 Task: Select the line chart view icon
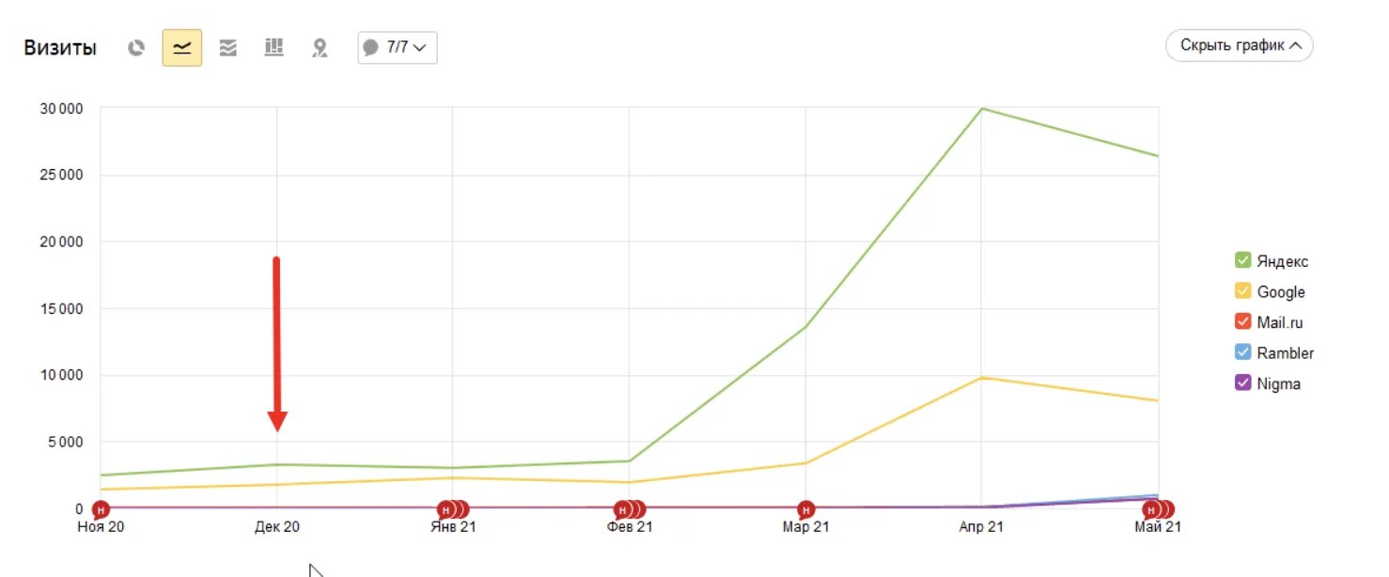[x=182, y=48]
